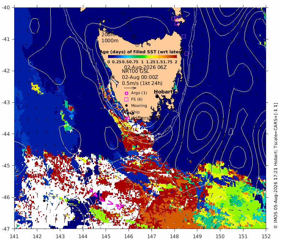Click the Age of filled SST title
This screenshot has width=281, height=241.
coord(141,52)
